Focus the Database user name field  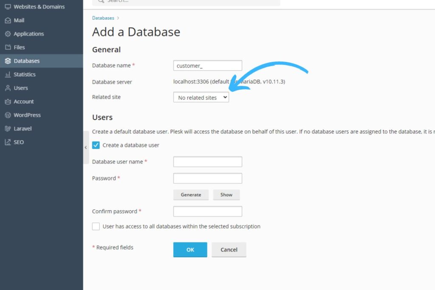pyautogui.click(x=207, y=162)
